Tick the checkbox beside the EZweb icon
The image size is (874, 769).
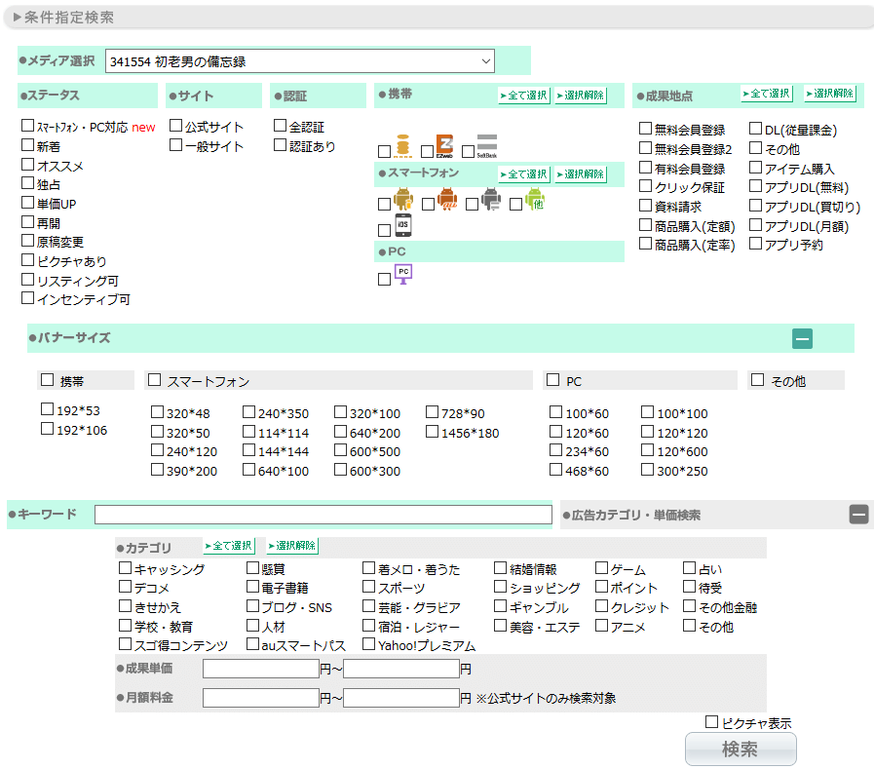point(427,151)
